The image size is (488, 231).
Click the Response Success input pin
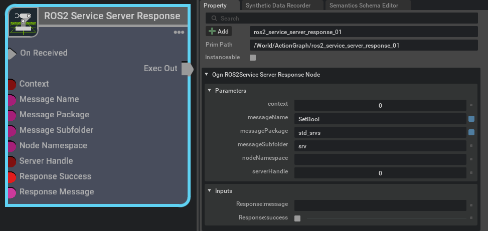(12, 177)
